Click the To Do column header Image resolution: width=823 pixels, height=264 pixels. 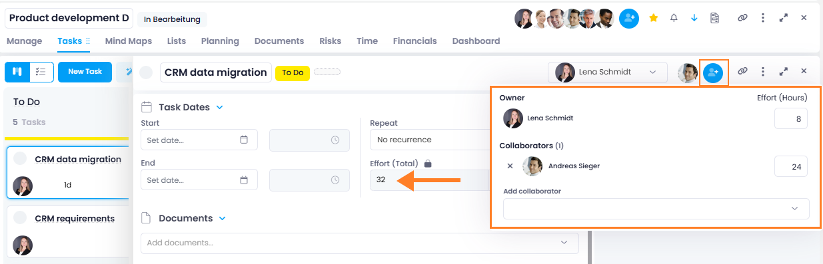coord(27,102)
